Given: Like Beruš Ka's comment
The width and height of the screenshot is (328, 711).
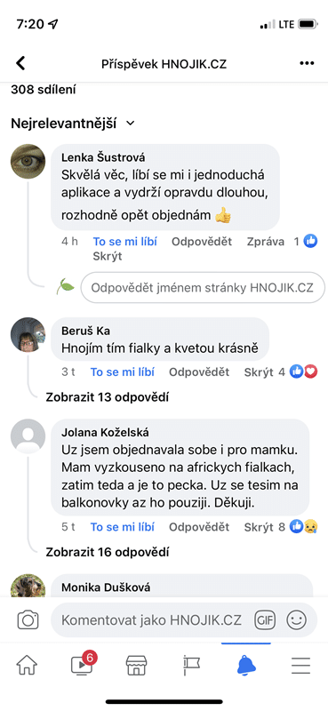Looking at the screenshot, I should click(123, 372).
